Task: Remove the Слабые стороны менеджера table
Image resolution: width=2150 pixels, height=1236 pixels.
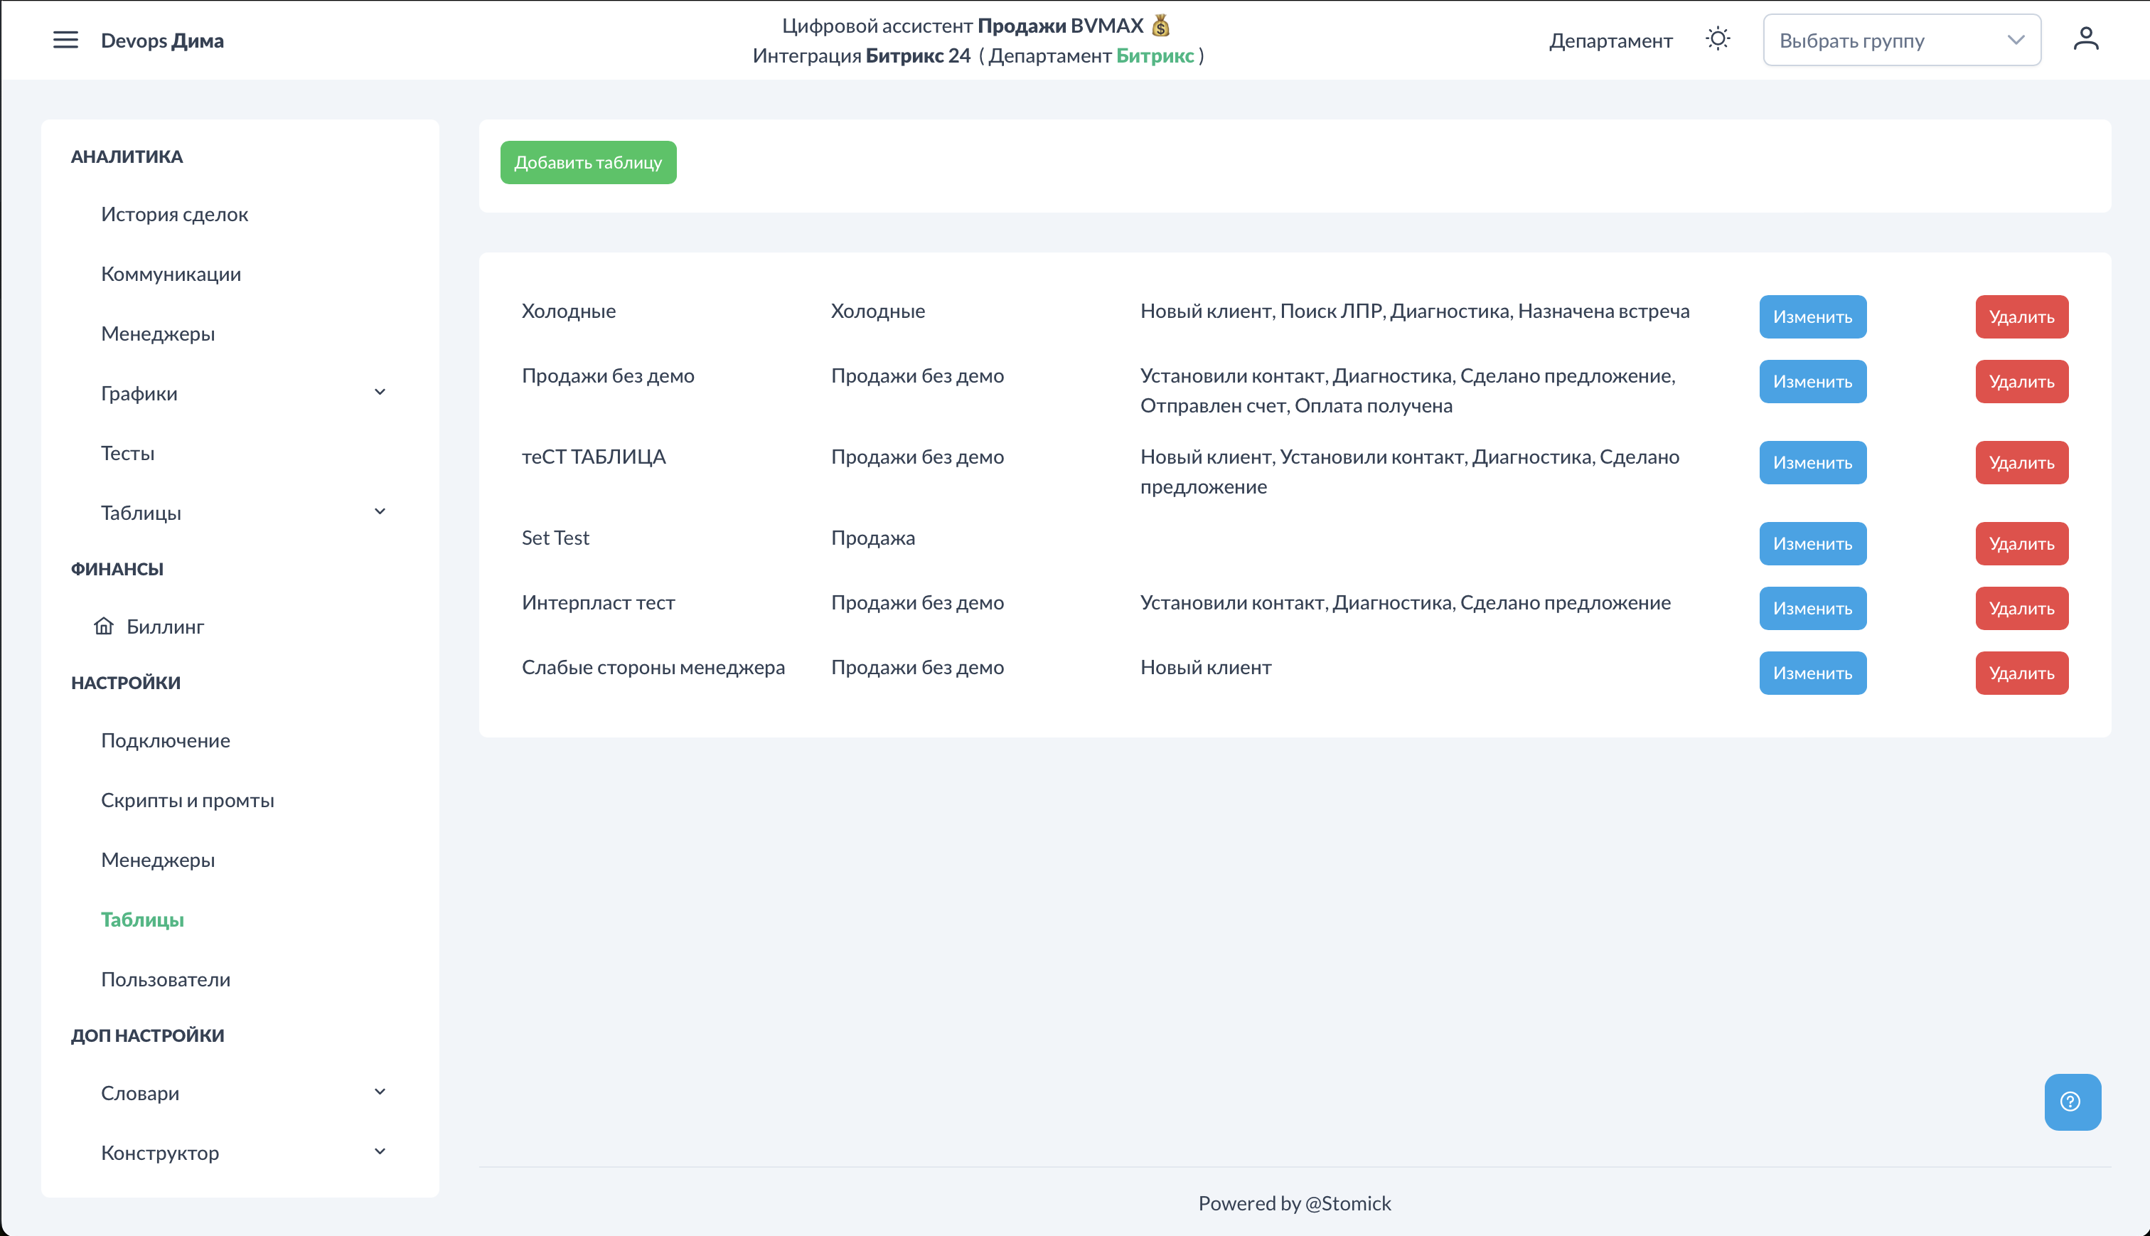Action: tap(2021, 672)
